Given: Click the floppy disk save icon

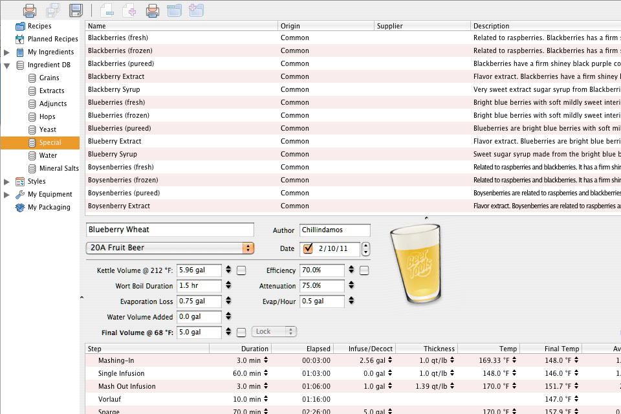Looking at the screenshot, I should coord(76,10).
